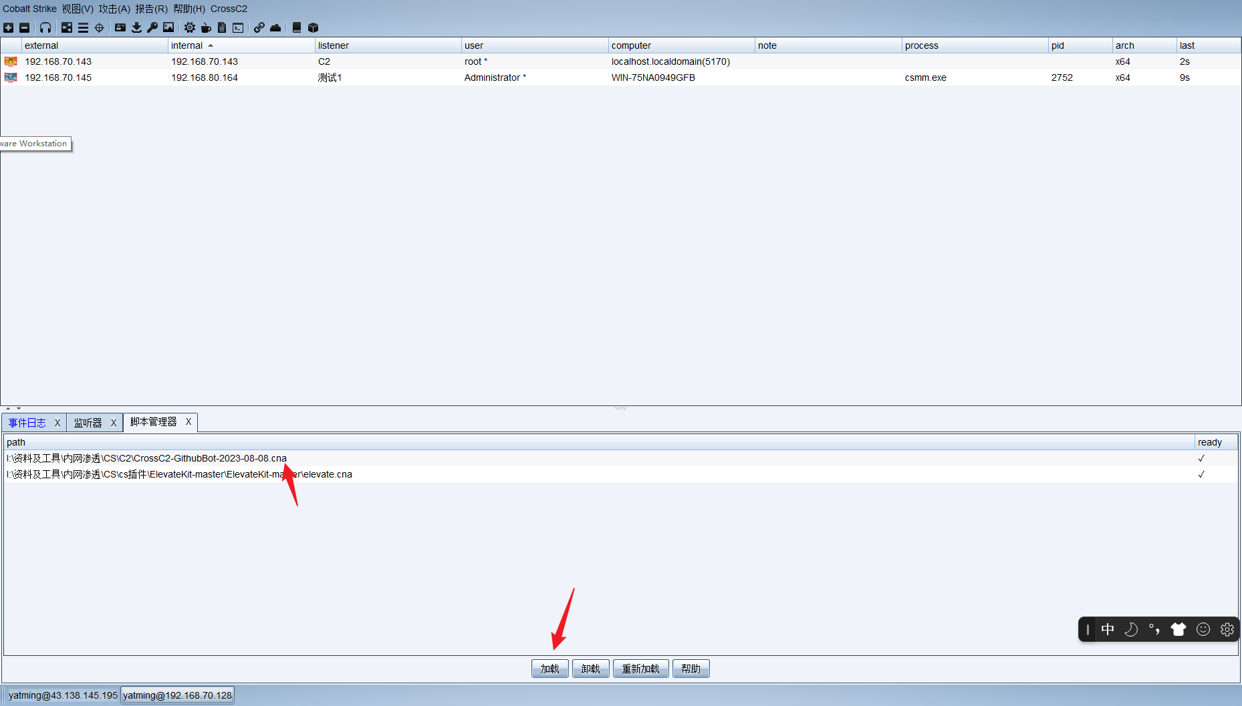Open the Cobalt Strike menu

click(29, 9)
